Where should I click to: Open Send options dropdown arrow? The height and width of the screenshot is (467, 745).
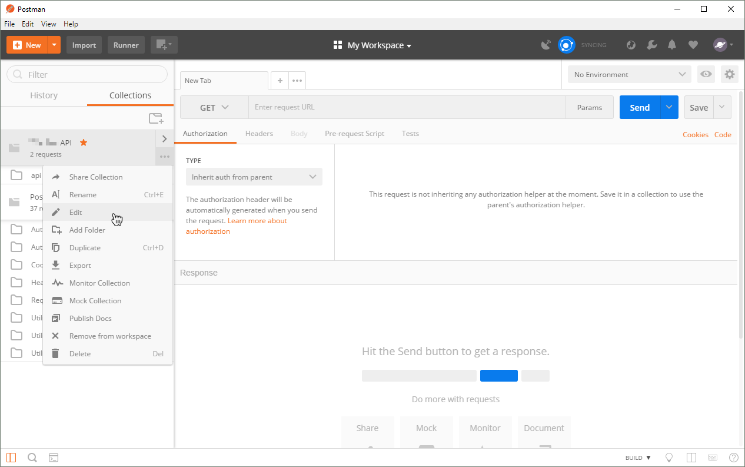[669, 107]
